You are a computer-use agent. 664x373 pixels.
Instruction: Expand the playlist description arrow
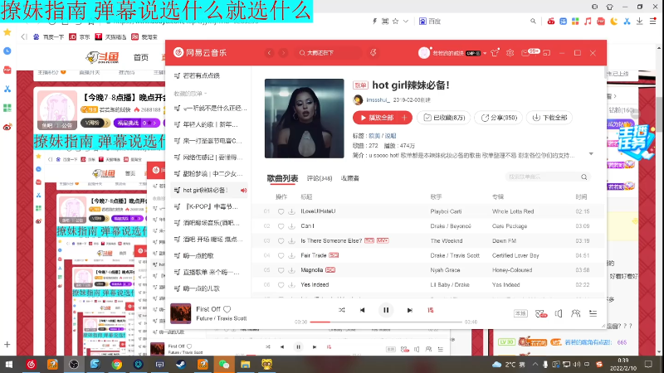point(591,154)
